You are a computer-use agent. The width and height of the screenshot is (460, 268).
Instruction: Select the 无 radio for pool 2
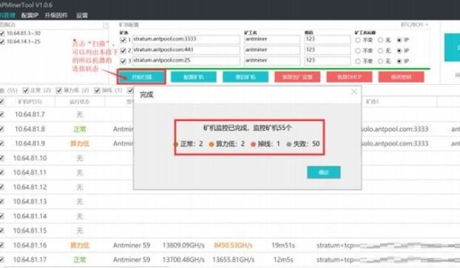(x=380, y=51)
